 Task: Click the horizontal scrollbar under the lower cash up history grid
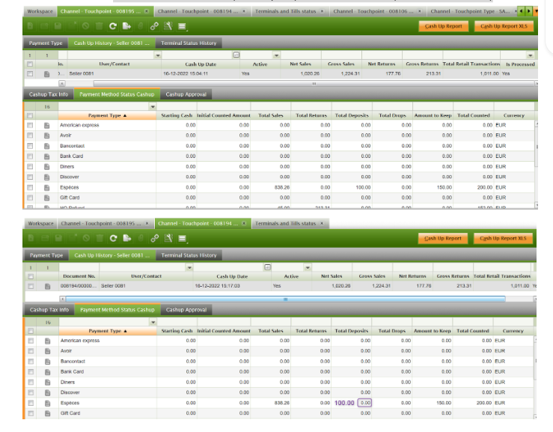click(x=284, y=298)
